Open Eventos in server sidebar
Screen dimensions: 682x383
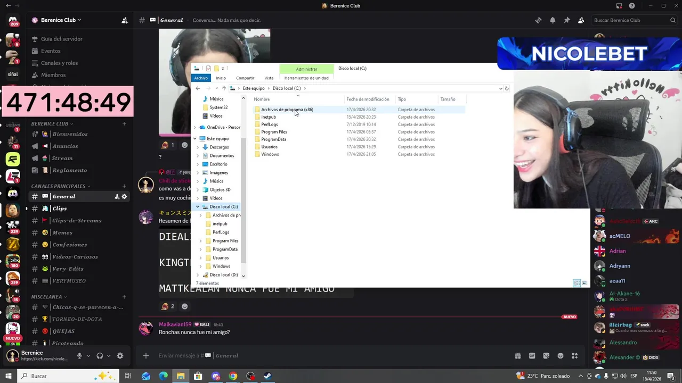(x=51, y=51)
